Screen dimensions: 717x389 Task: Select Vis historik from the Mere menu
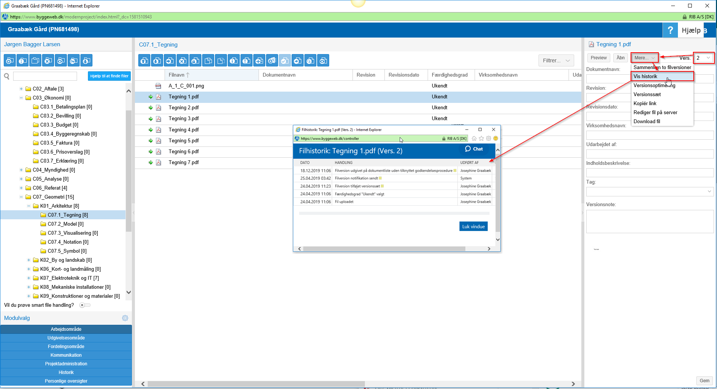pos(645,77)
